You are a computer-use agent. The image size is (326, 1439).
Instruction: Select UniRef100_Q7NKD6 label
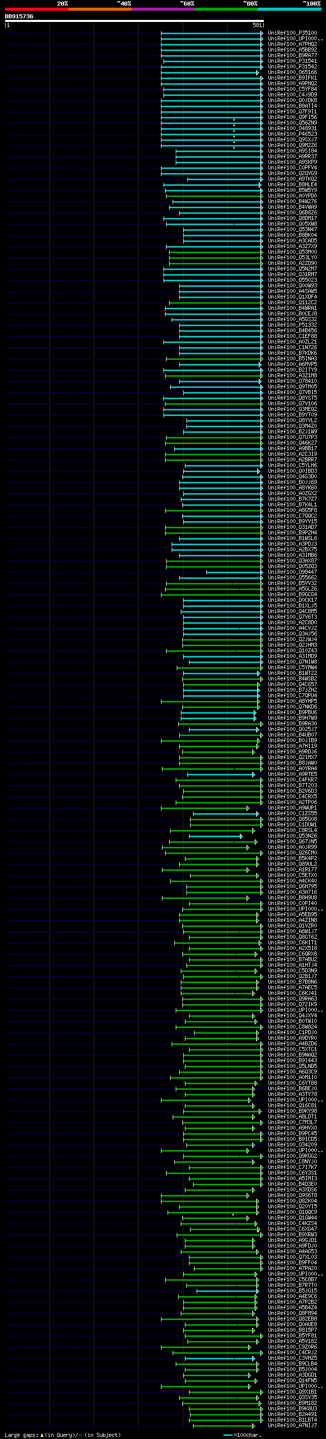tap(292, 706)
